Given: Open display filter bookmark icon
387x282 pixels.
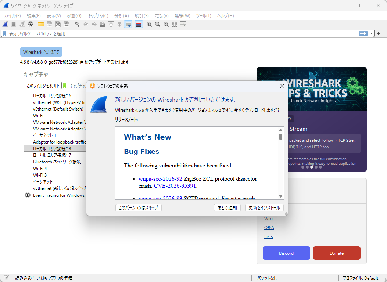Looking at the screenshot, I should (x=4, y=33).
